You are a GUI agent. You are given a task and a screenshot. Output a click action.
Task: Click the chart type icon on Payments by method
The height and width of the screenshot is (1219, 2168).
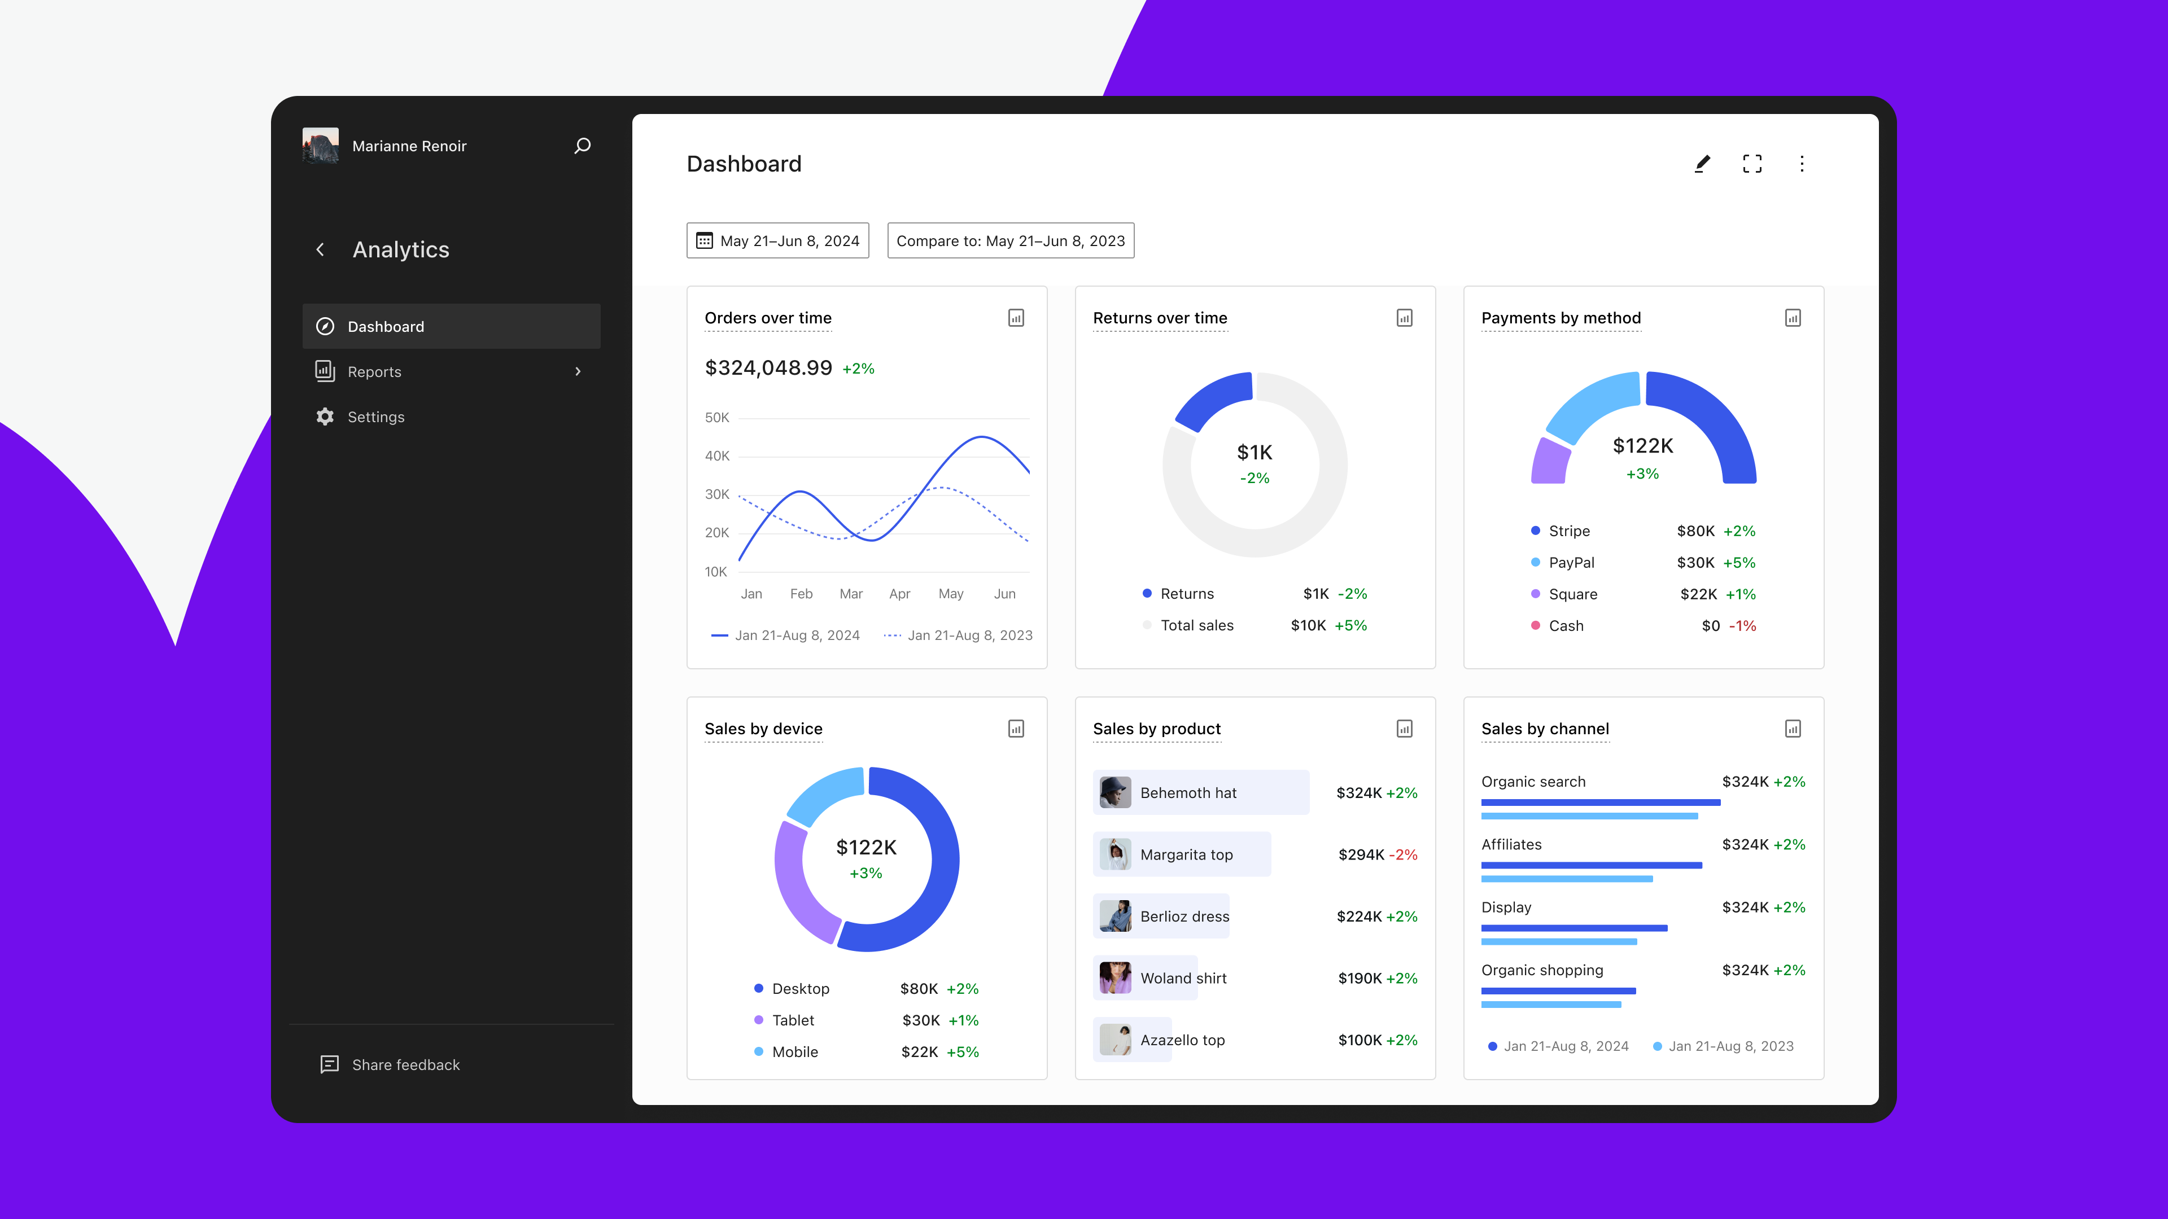1793,318
